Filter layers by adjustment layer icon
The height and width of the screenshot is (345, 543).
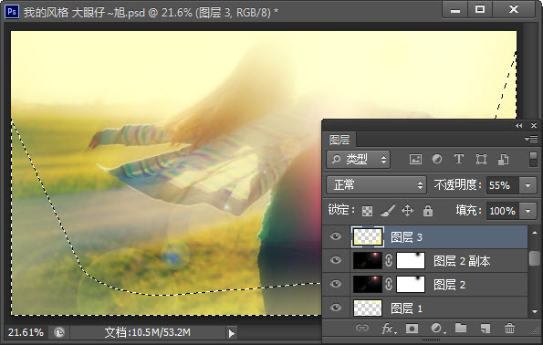point(437,160)
